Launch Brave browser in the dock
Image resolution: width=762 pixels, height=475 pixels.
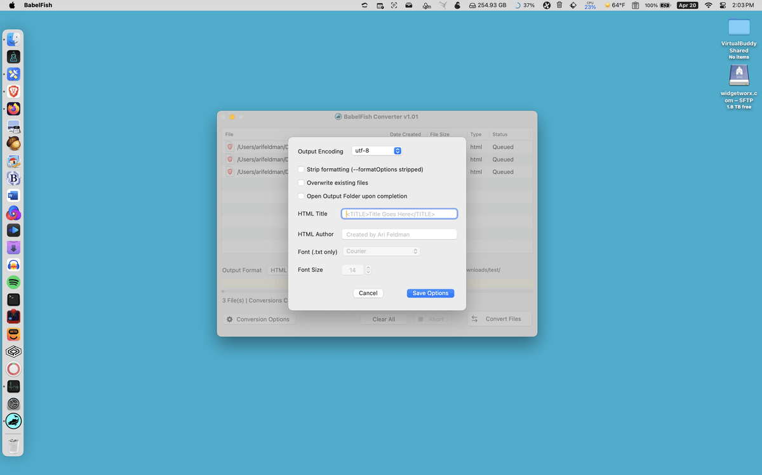click(13, 91)
